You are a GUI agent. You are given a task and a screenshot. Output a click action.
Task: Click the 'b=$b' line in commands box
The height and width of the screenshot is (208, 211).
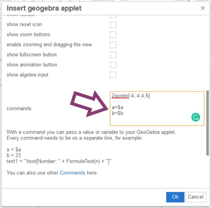click(x=117, y=113)
